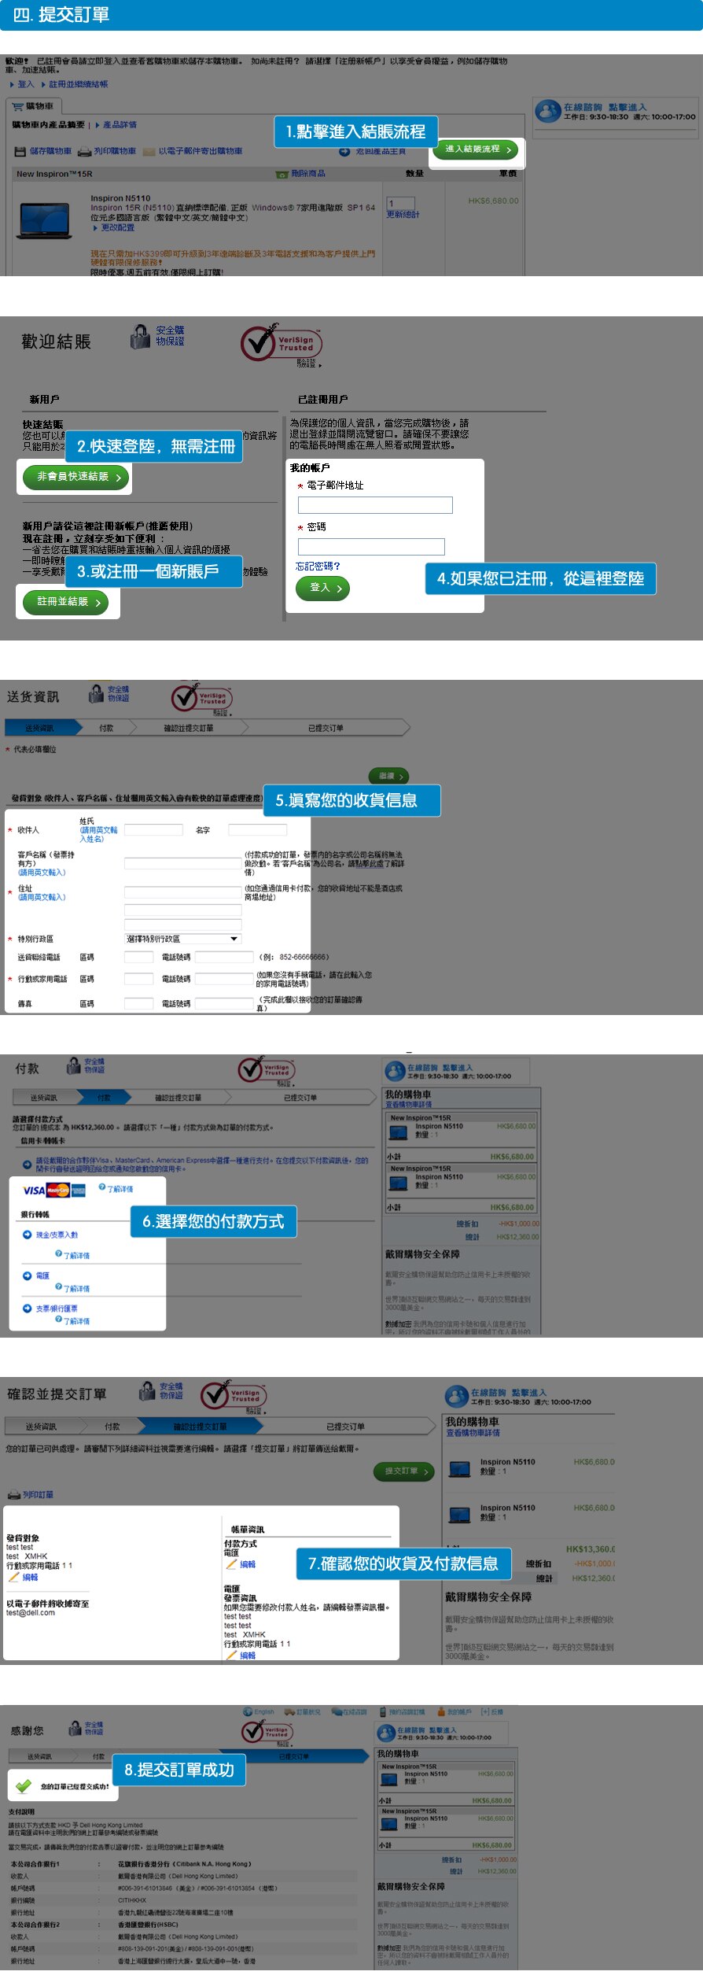The width and height of the screenshot is (703, 1975).
Task: Open 在線諮詢 chat icon on 付款 page
Action: pyautogui.click(x=395, y=1071)
